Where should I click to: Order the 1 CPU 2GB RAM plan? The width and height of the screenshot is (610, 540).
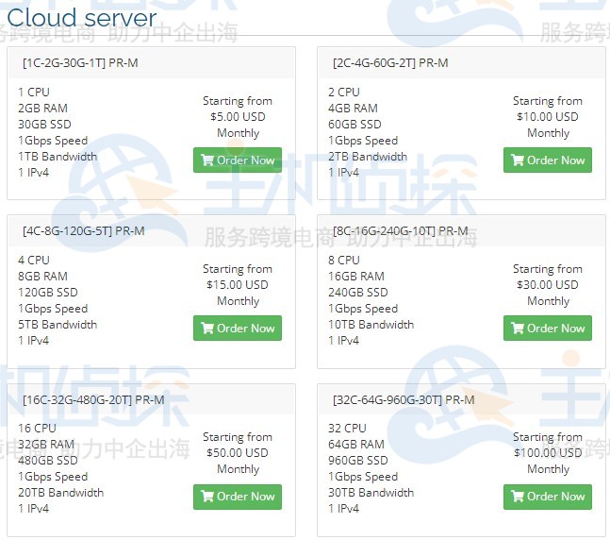click(238, 160)
